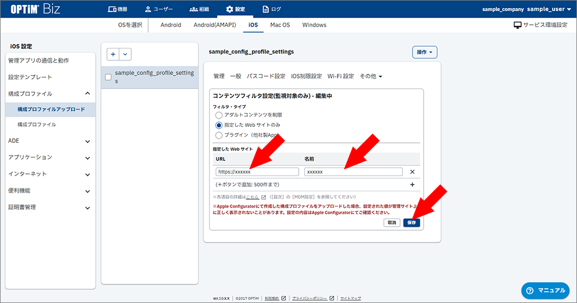
Task: Open the ログ log menu
Action: (272, 9)
